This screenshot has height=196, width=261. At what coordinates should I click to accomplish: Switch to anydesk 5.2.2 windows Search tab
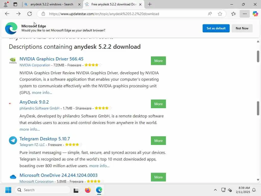[x=51, y=4]
